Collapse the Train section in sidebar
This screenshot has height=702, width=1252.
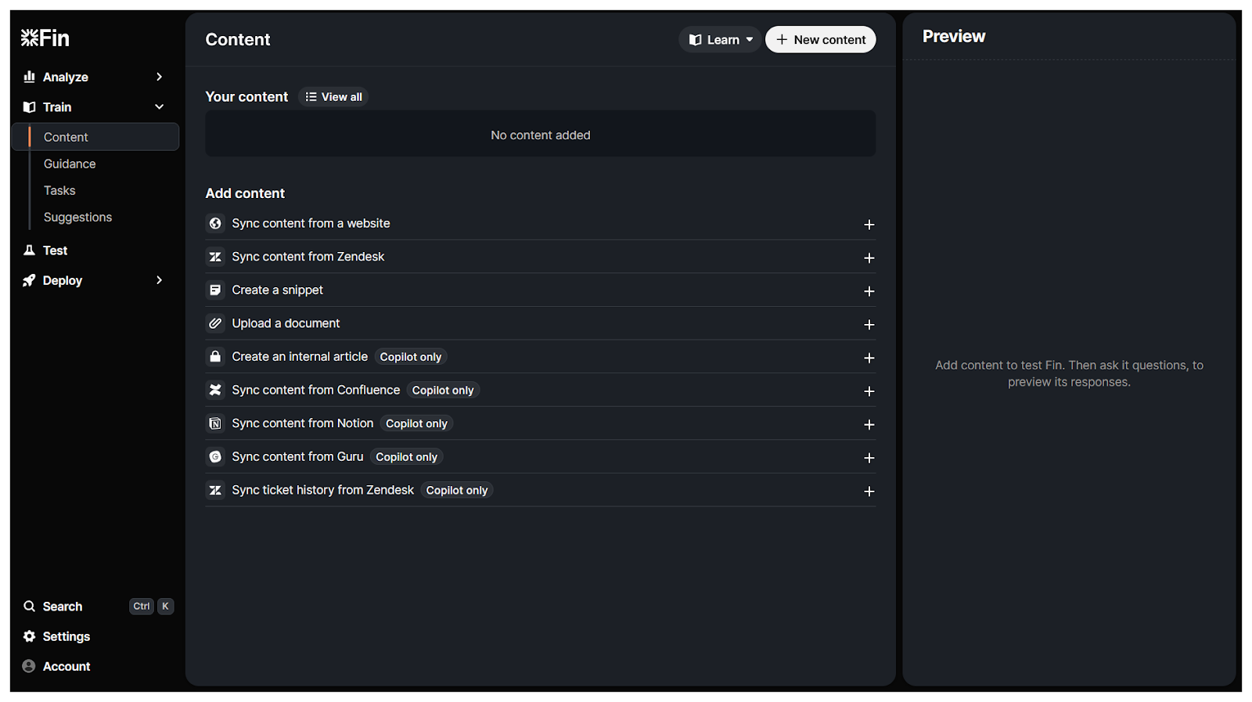[159, 107]
